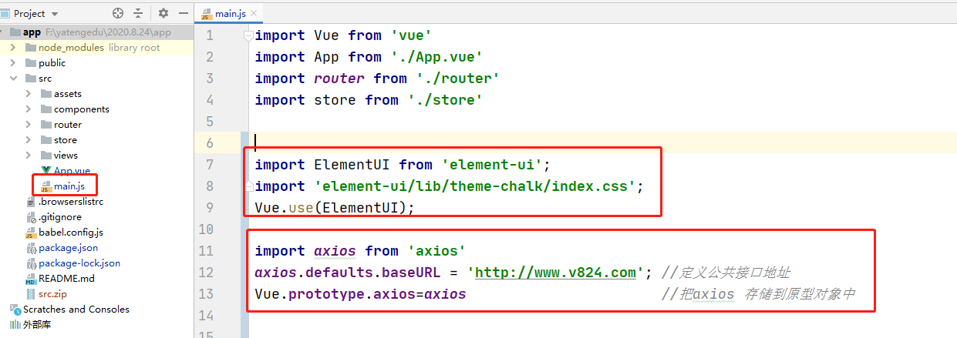
Task: Click the README.md file icon
Action: point(31,279)
